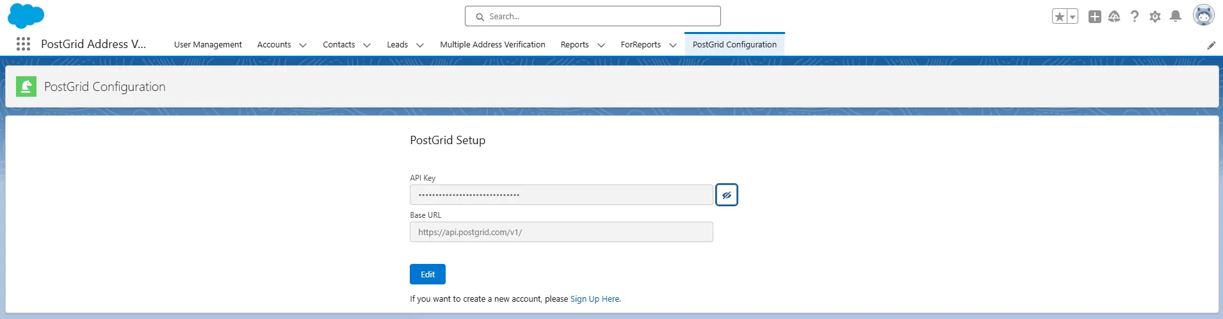Open the Setup gear icon
The height and width of the screenshot is (319, 1223).
tap(1155, 17)
